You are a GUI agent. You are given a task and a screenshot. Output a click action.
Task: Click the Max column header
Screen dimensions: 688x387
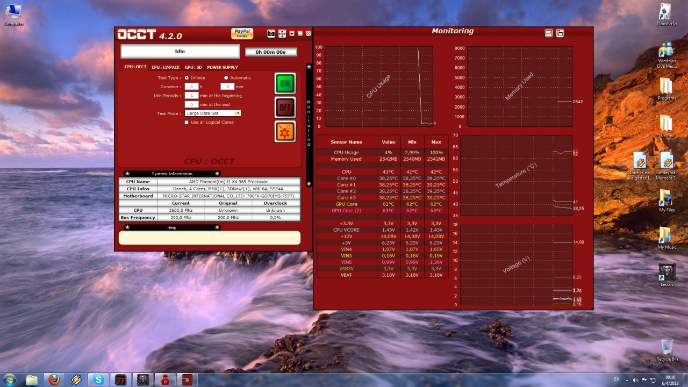tap(436, 142)
